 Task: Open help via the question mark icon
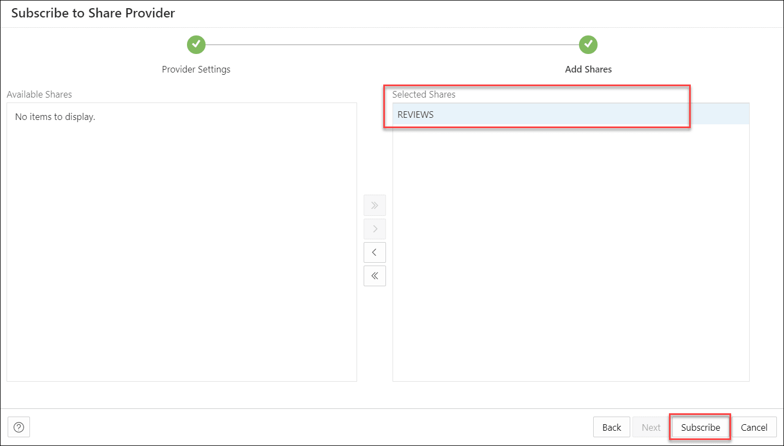click(19, 427)
